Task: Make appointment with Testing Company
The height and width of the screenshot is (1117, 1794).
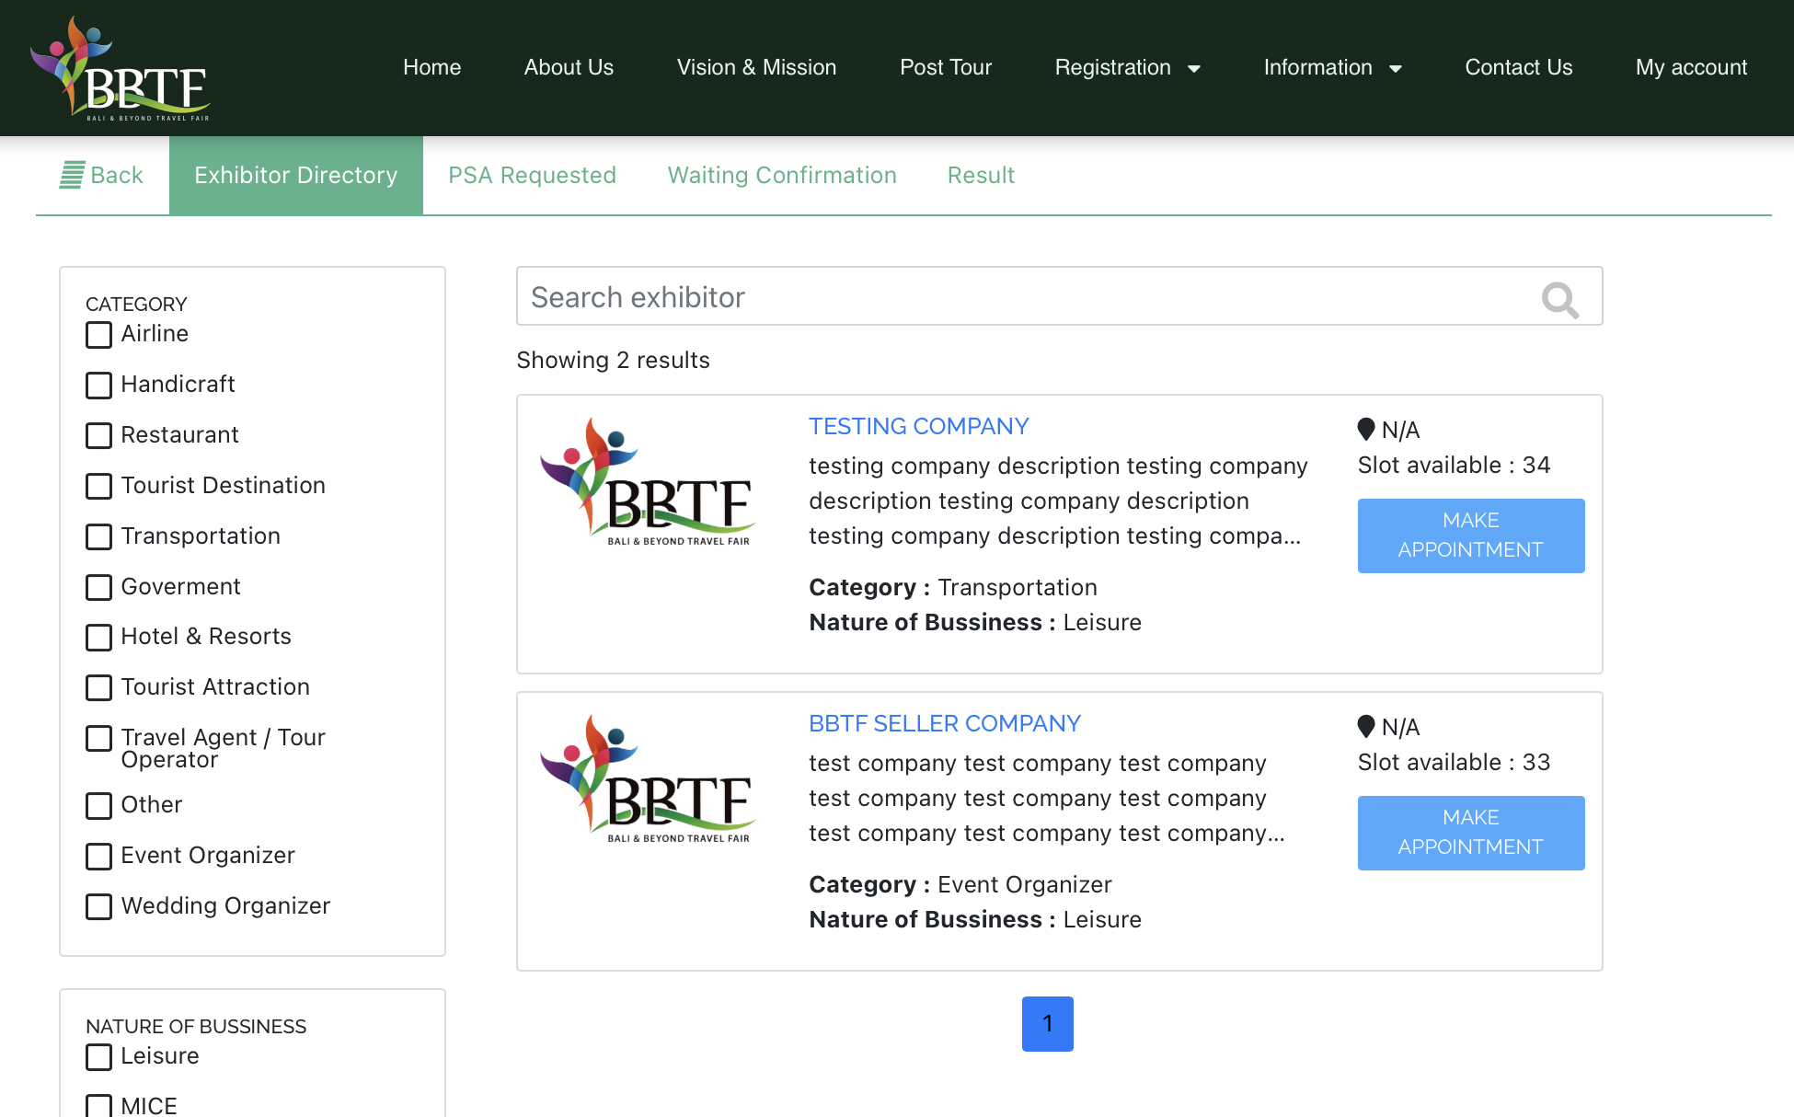Action: click(1470, 535)
